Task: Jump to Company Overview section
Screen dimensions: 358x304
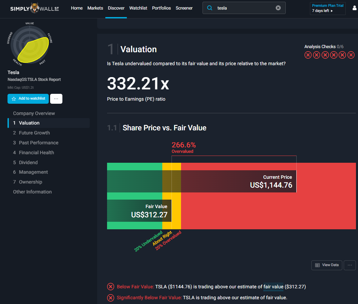Action: click(34, 113)
